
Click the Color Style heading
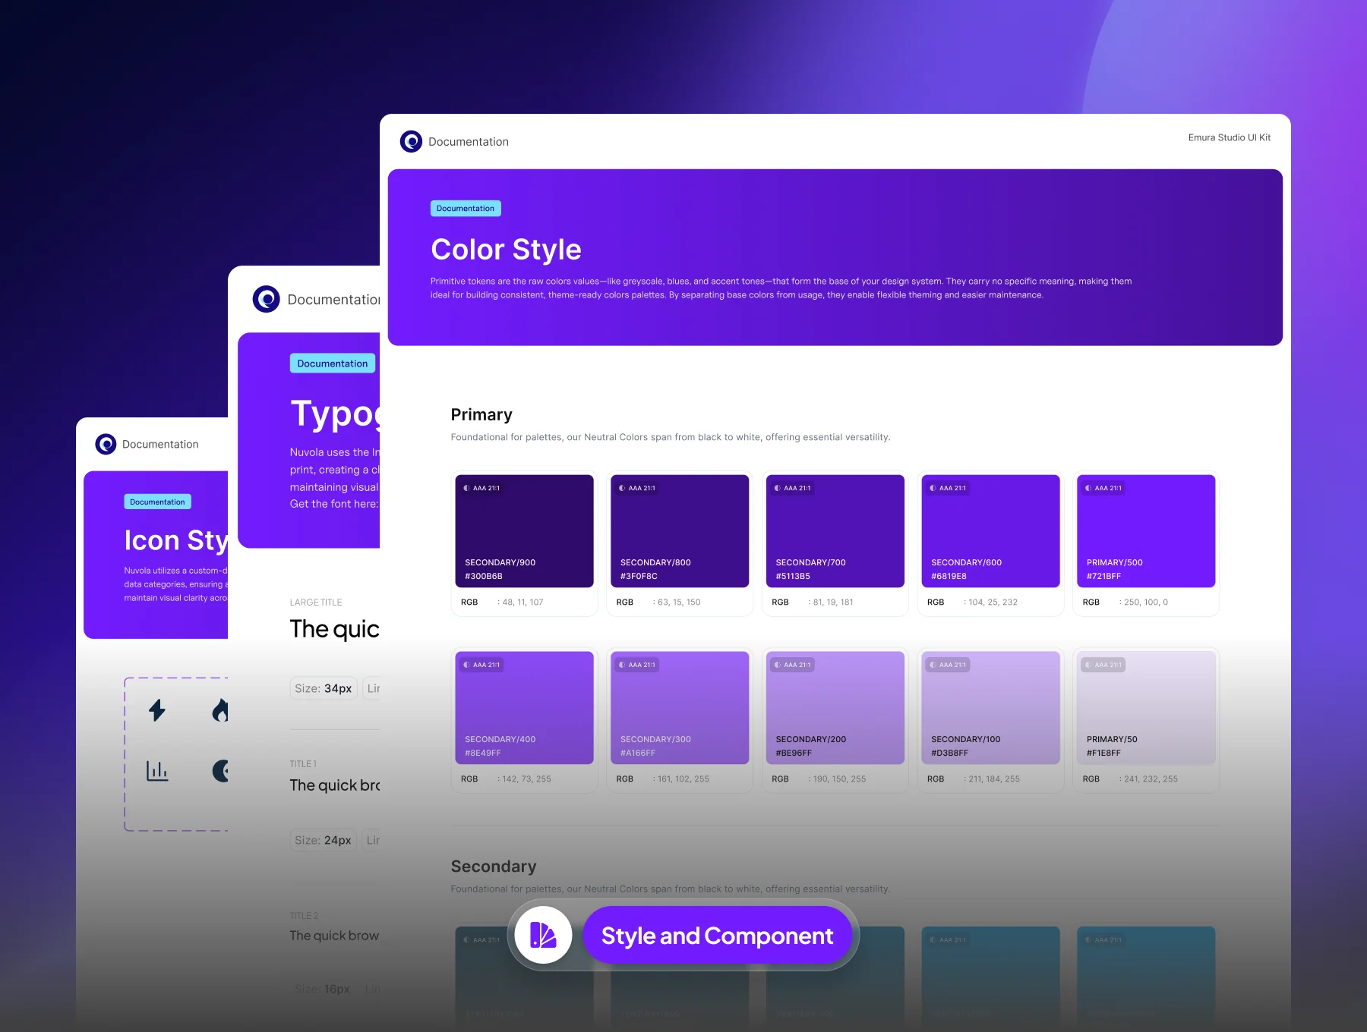tap(506, 250)
